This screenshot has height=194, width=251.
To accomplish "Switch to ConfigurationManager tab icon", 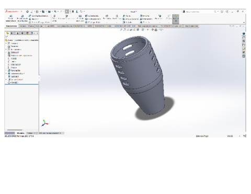I will click(x=17, y=33).
